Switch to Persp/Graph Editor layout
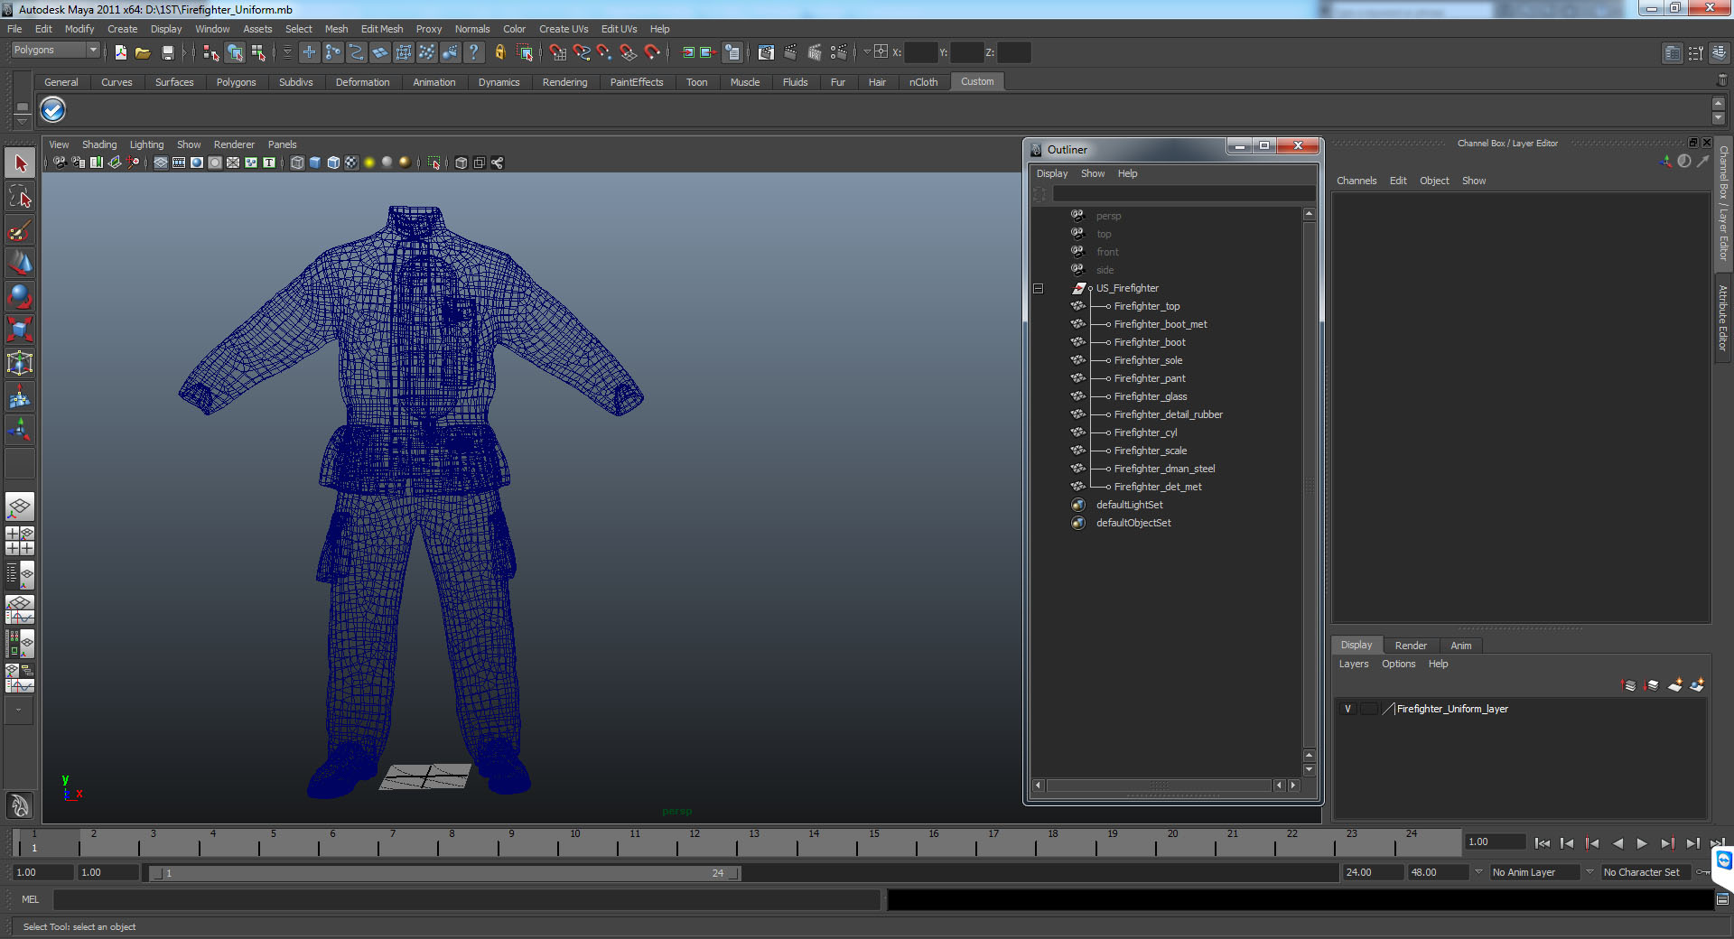Image resolution: width=1734 pixels, height=939 pixels. 20,609
